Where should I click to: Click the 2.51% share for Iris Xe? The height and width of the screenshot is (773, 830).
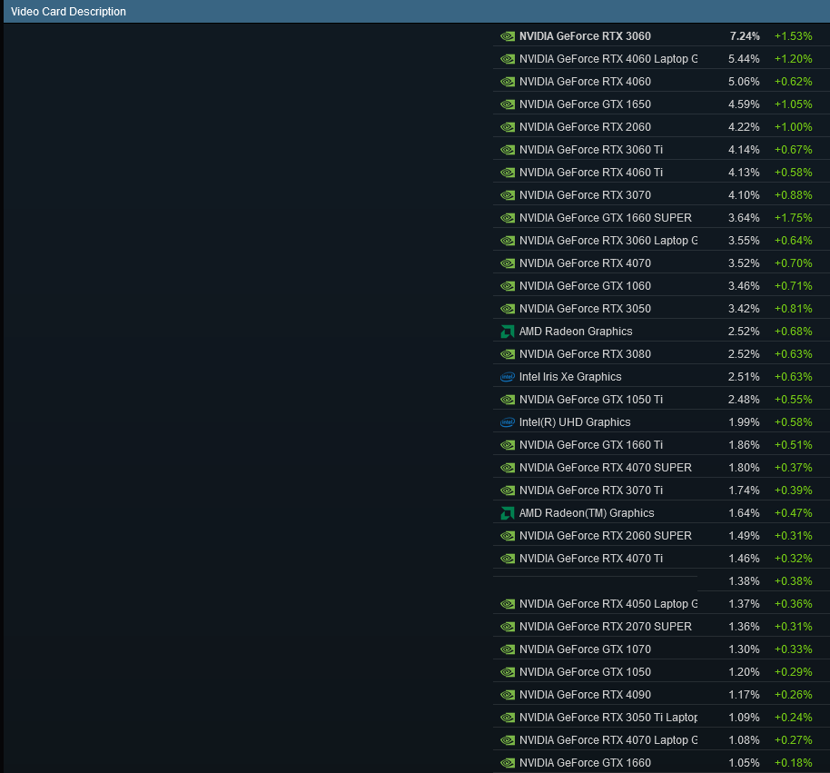744,377
